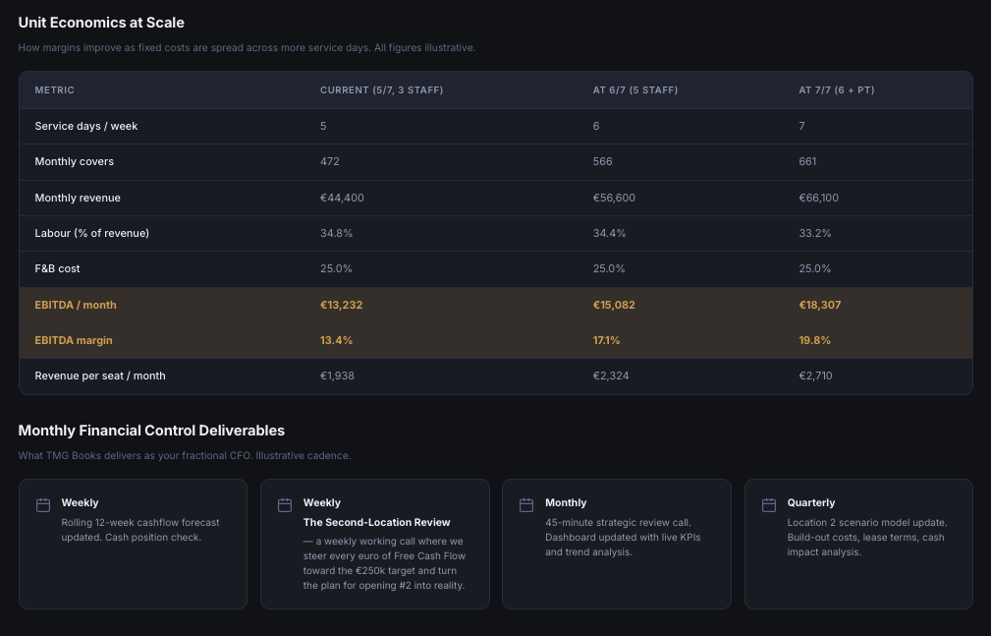Screen dimensions: 991x636
Task: Click the calendar icon on the Monthly card
Action: tap(526, 505)
